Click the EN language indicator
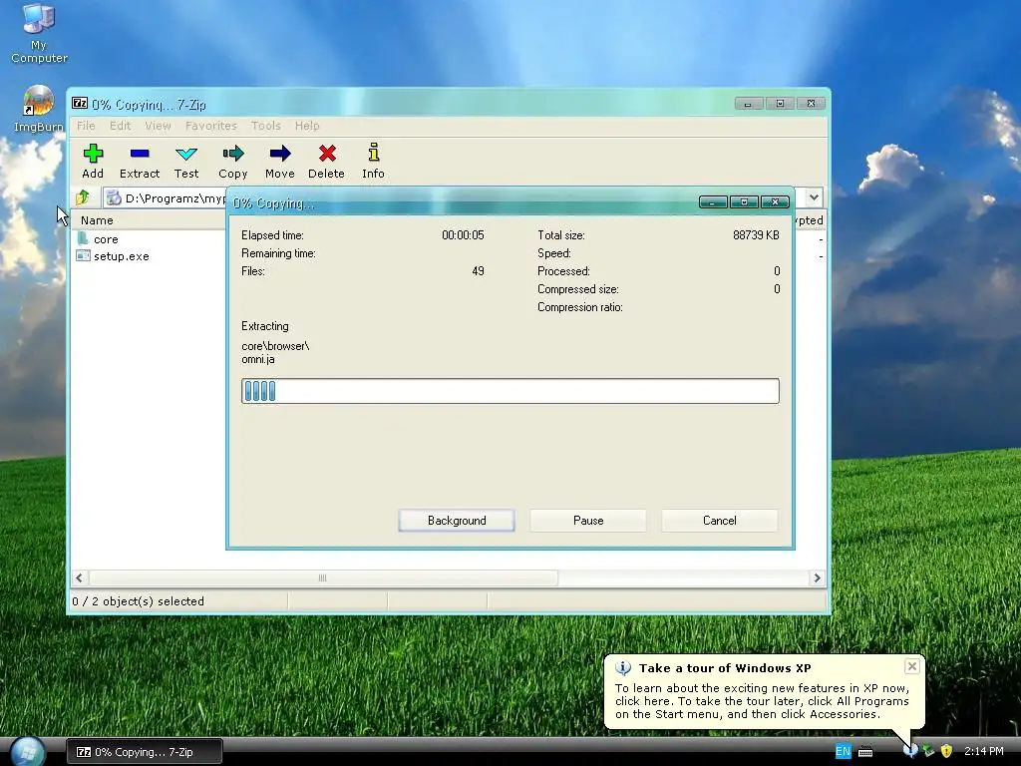Viewport: 1021px width, 766px height. click(843, 751)
